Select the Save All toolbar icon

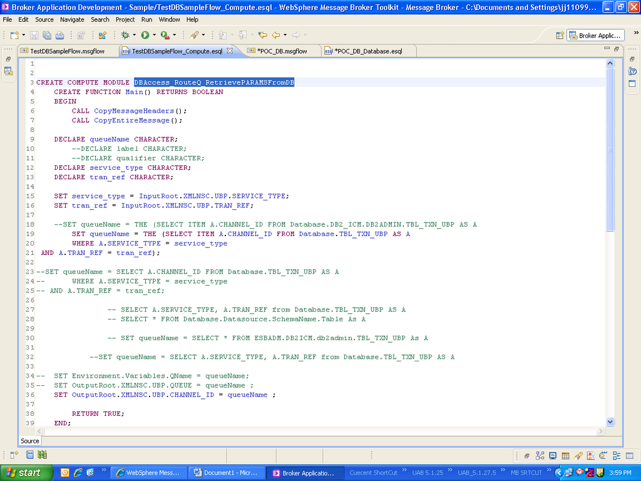pyautogui.click(x=47, y=35)
